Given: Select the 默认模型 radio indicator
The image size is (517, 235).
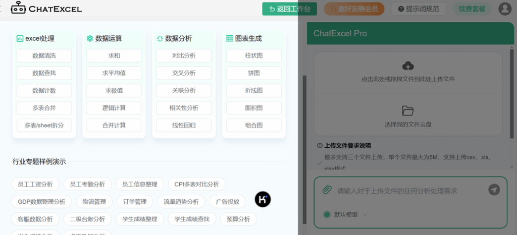Looking at the screenshot, I should 327,215.
